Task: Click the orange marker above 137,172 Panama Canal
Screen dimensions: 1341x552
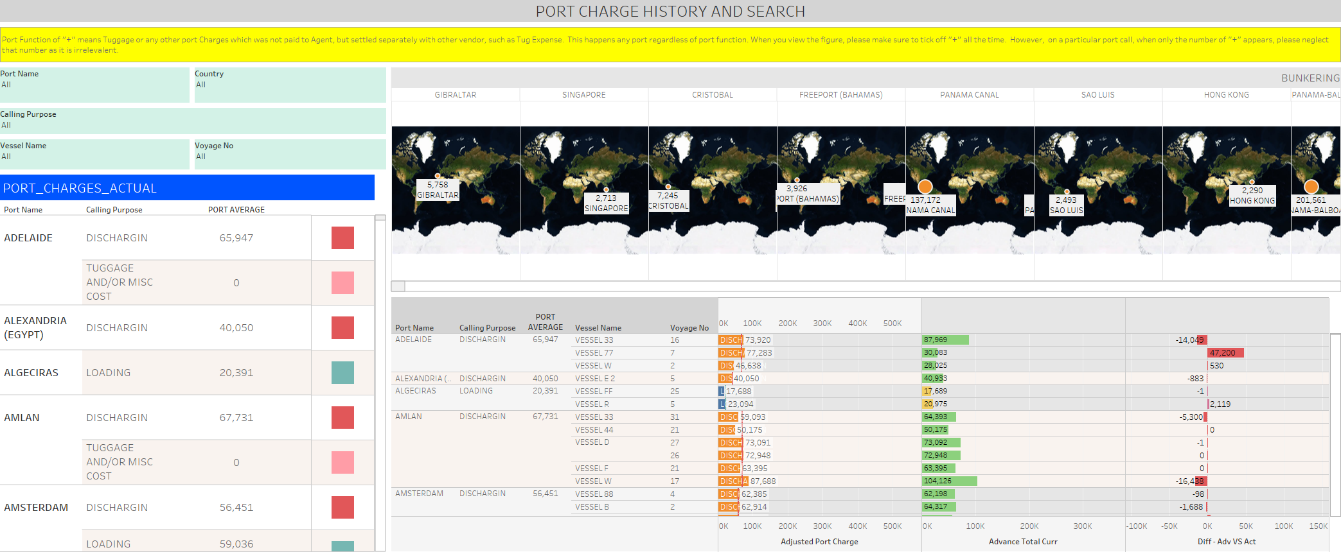Action: pos(925,187)
